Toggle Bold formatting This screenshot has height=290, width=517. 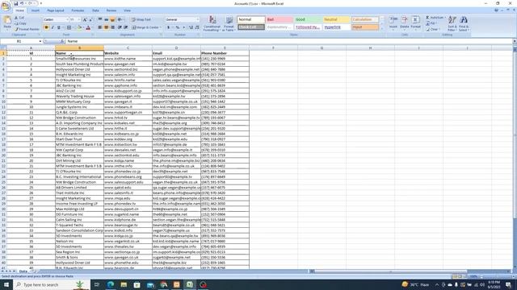coord(46,27)
